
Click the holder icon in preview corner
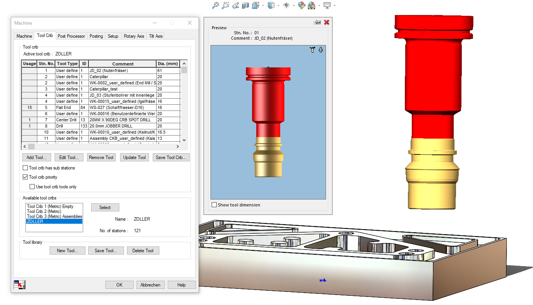(321, 50)
